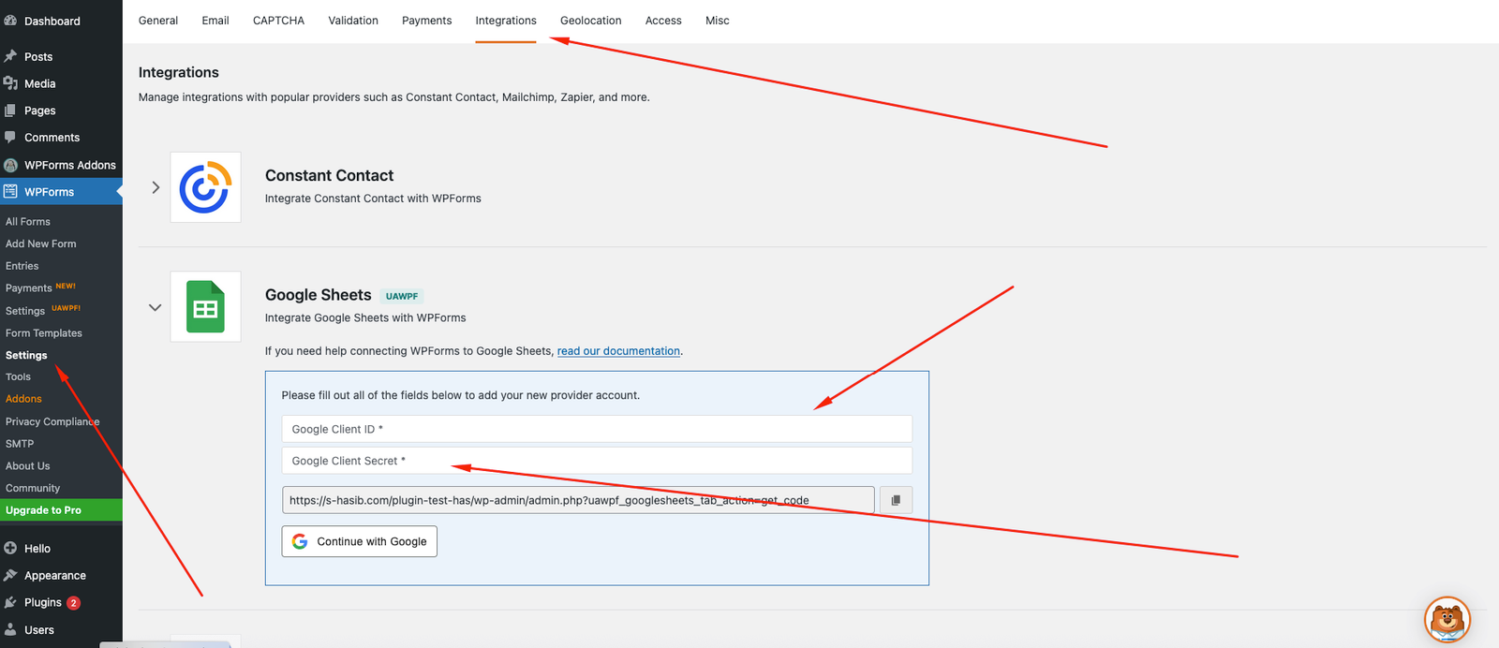Open All Forms submenu item
Image resolution: width=1499 pixels, height=648 pixels.
(28, 222)
